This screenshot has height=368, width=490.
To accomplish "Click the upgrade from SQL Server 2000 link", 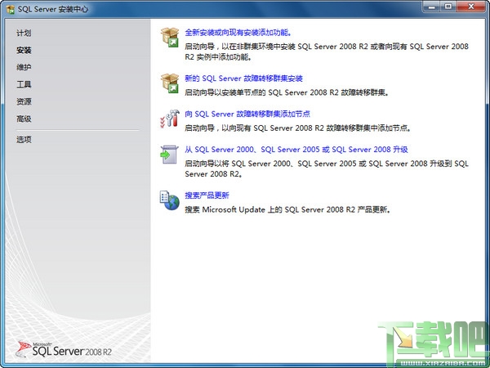I will (296, 150).
